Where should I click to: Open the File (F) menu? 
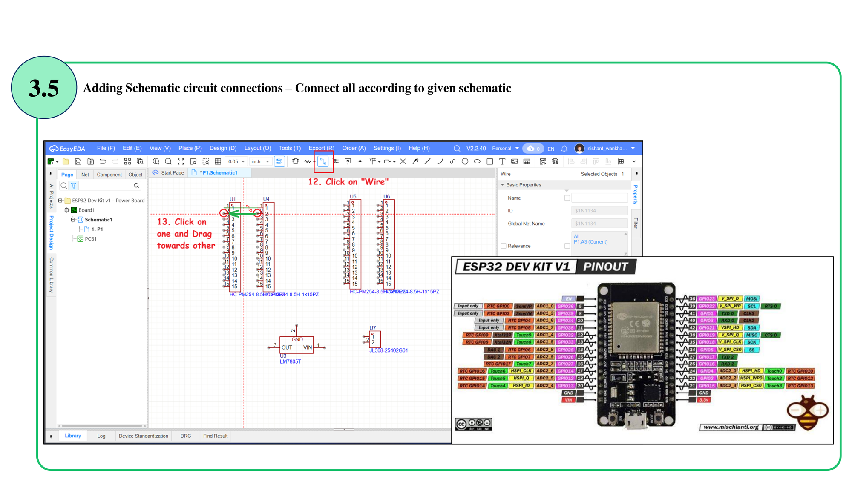click(106, 148)
